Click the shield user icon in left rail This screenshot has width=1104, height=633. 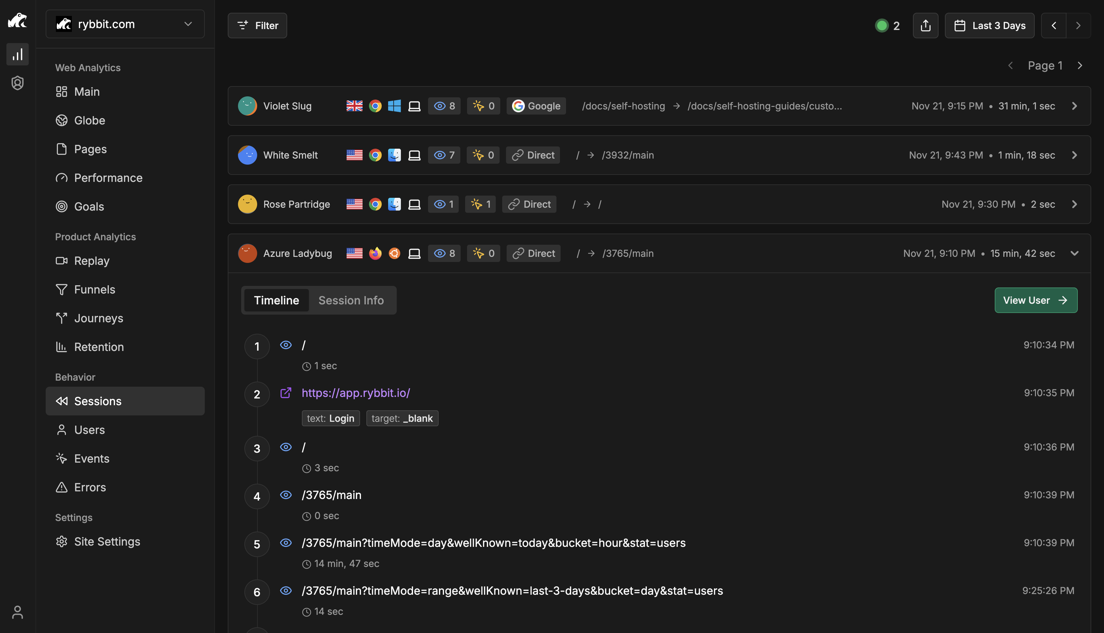[17, 83]
